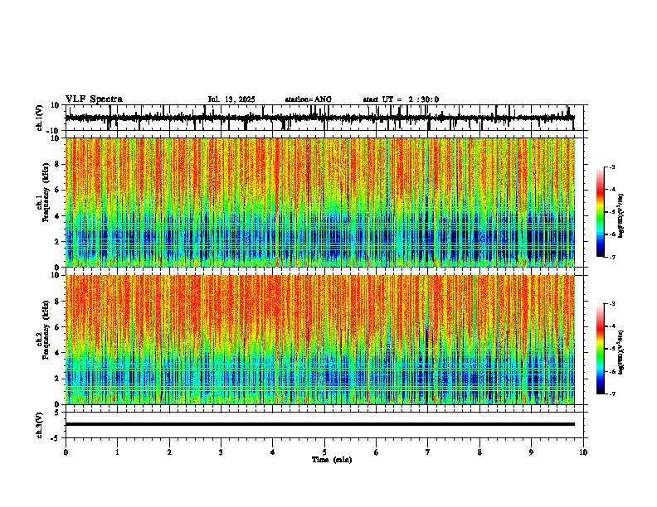This screenshot has height=507, width=657.
Task: Select time axis tick label "5"
Action: [x=324, y=452]
